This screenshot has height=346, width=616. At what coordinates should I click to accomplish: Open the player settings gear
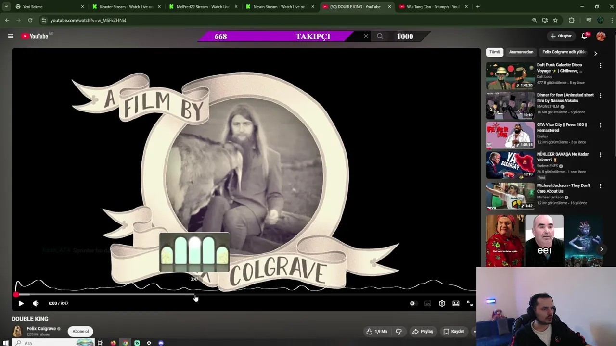tap(442, 303)
